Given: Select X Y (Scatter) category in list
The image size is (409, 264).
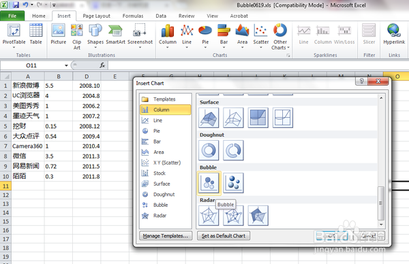Looking at the screenshot, I should (x=166, y=163).
